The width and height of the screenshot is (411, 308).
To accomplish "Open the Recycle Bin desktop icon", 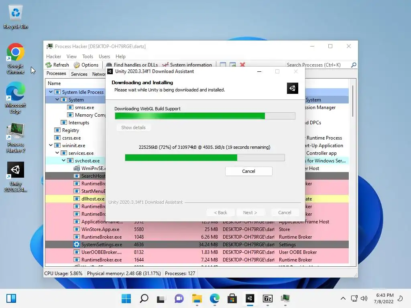I will click(x=16, y=18).
